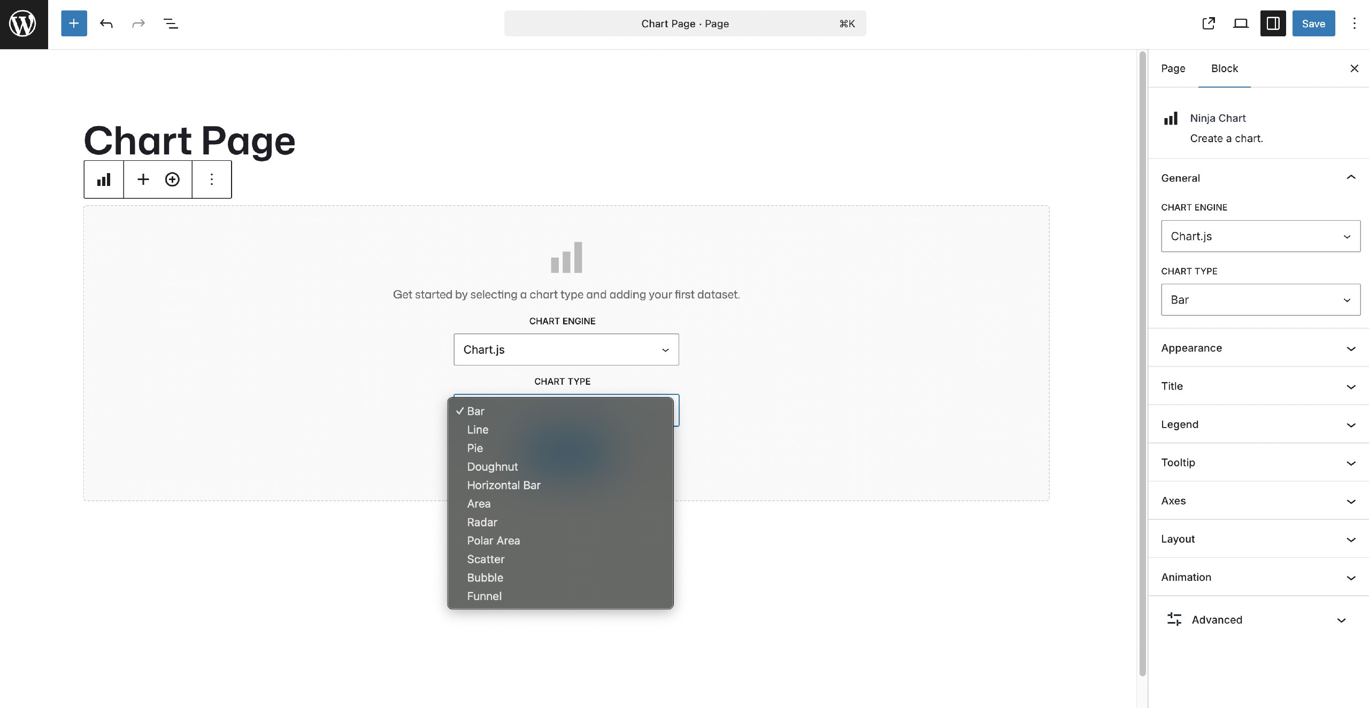This screenshot has width=1369, height=708.
Task: Toggle the Settings sidebar panel icon
Action: coord(1272,24)
